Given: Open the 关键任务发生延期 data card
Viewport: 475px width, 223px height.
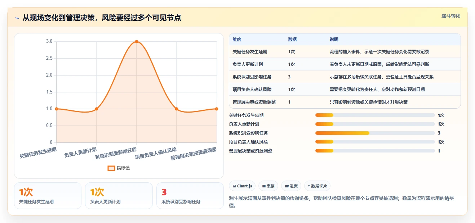Looking at the screenshot, I should (48, 196).
